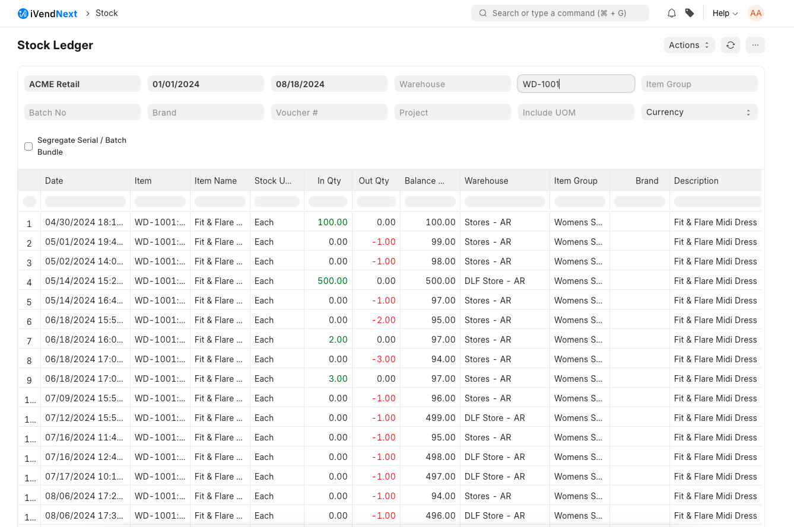Click the Project filter field
Screen dimensions: 794x527
(453, 112)
